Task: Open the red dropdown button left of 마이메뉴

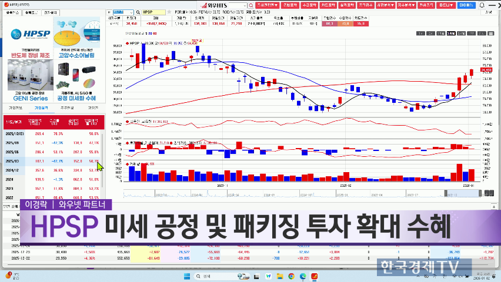Action: click(445, 5)
